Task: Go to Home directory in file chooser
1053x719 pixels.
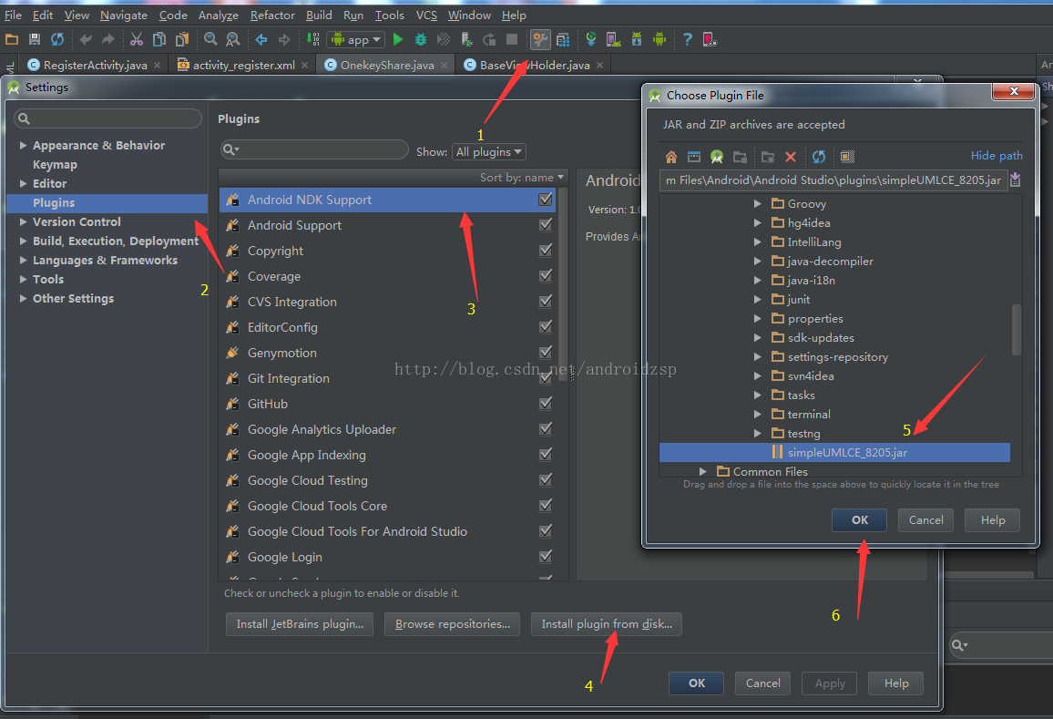Action: [671, 157]
